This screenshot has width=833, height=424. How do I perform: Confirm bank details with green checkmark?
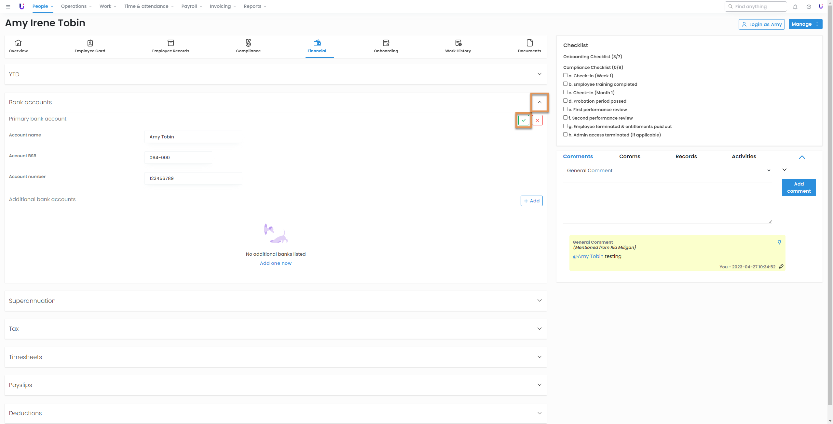(524, 120)
